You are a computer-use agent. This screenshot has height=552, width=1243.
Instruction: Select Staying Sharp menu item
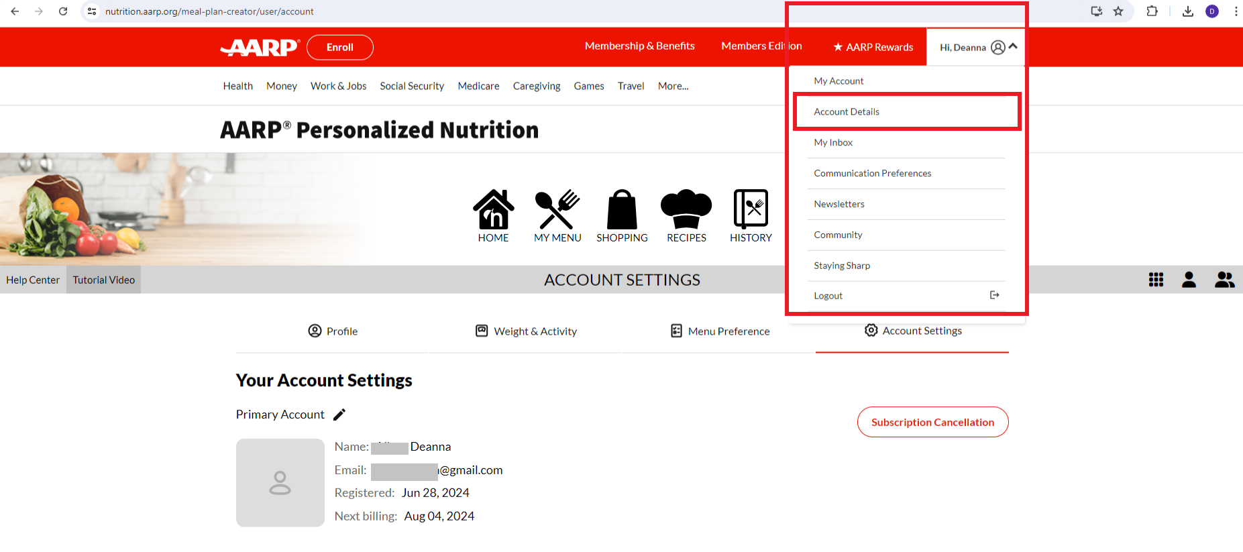point(906,266)
